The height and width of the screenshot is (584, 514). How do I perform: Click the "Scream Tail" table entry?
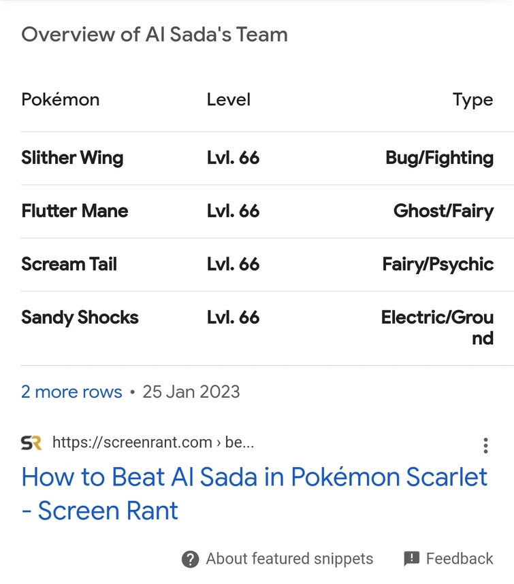[69, 264]
